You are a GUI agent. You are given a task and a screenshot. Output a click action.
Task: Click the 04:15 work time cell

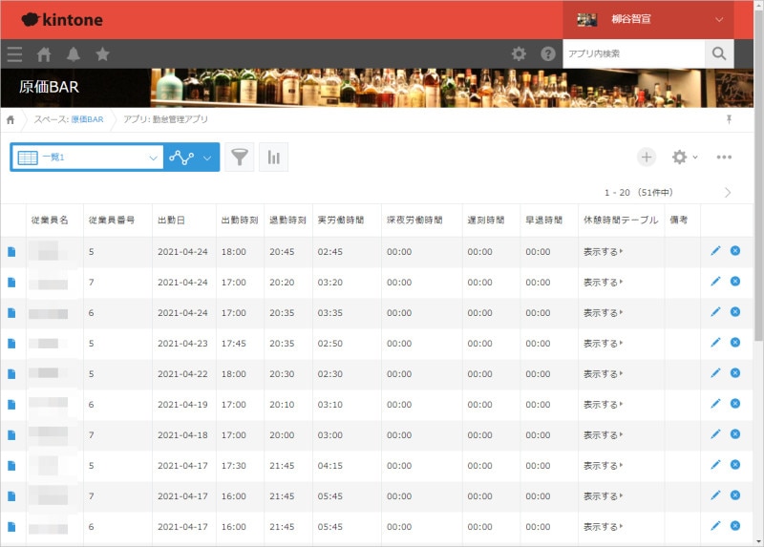click(329, 466)
